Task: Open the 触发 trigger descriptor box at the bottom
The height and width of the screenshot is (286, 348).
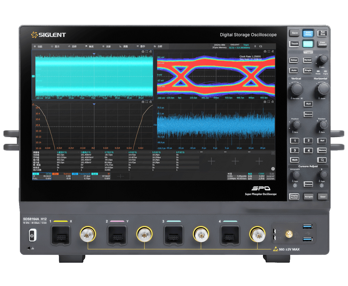Action: tap(256, 176)
